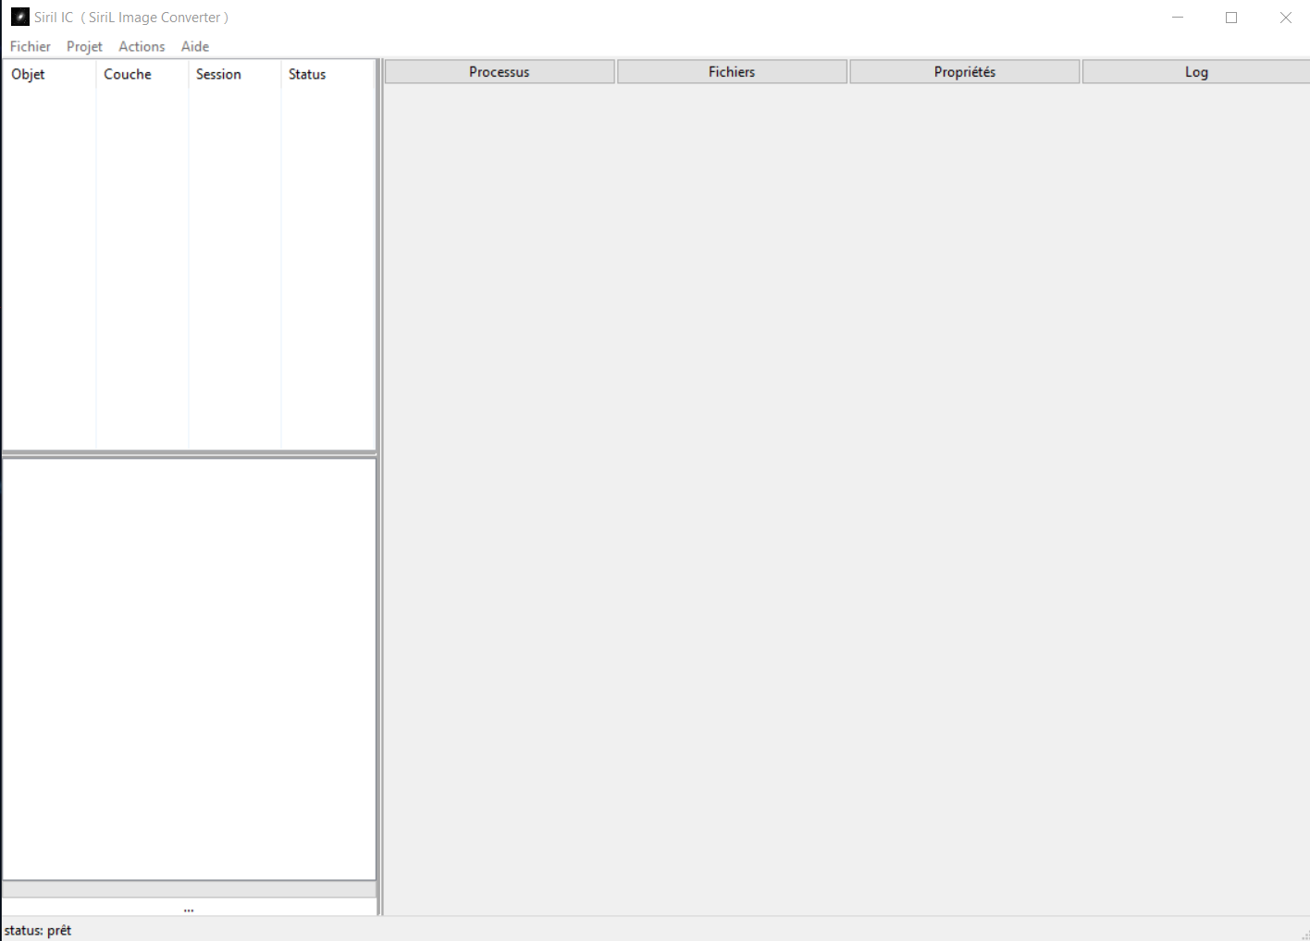
Task: Sort by the Couche column header
Action: 142,74
